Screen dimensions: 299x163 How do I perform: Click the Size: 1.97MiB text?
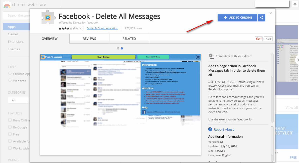pos(217,151)
